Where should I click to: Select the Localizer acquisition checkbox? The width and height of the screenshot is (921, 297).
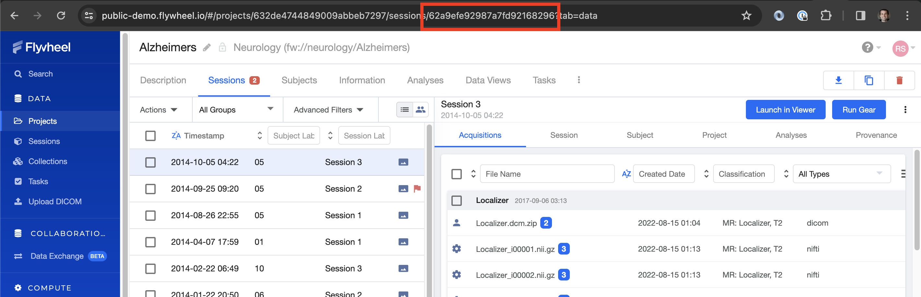click(457, 200)
